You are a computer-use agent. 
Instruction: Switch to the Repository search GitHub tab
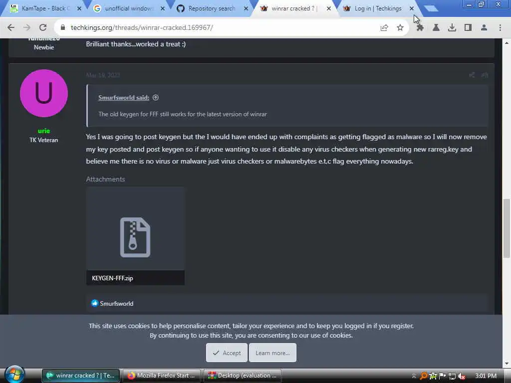(212, 9)
